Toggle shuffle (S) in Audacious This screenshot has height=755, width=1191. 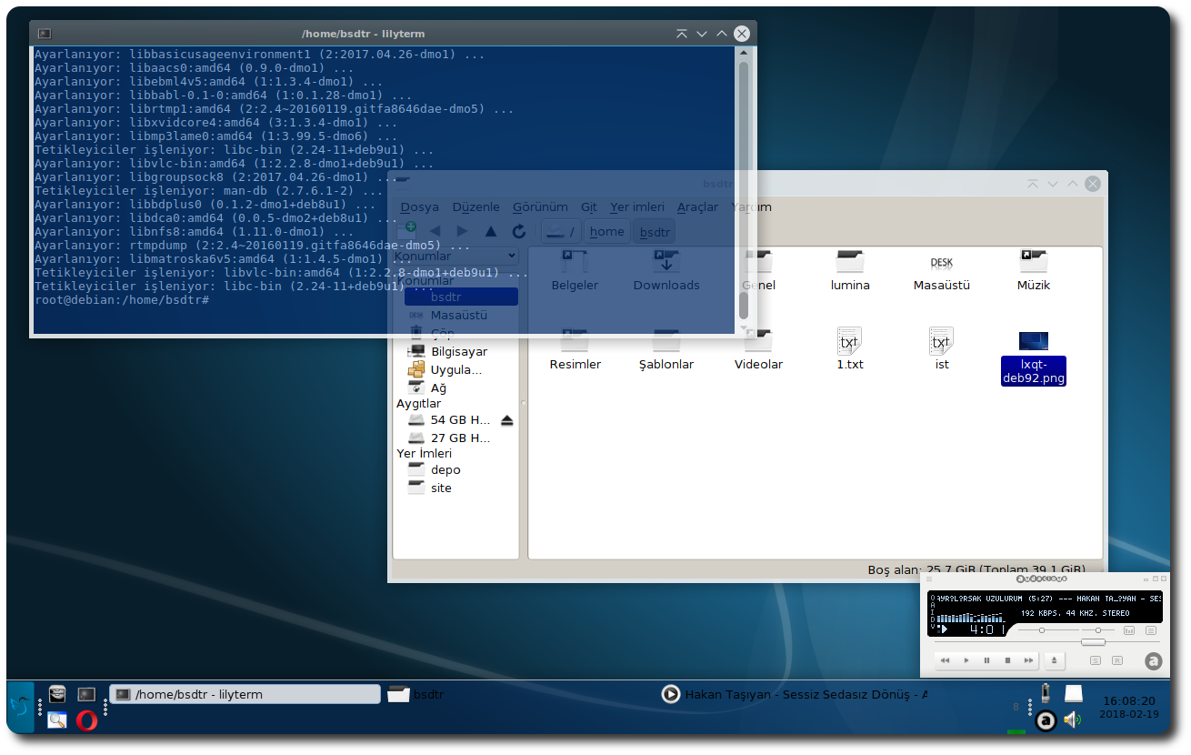pyautogui.click(x=1096, y=660)
